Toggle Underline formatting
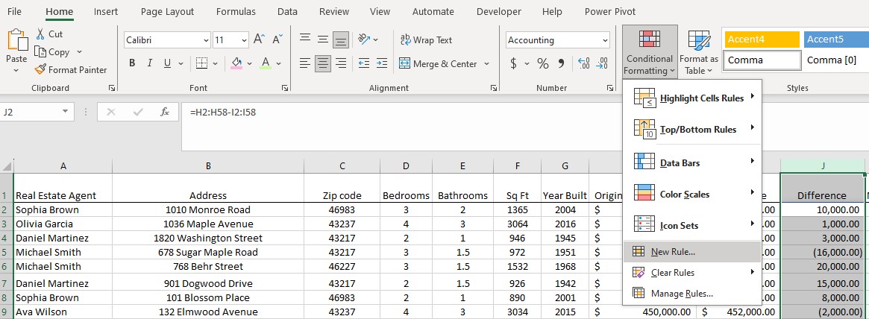Viewport: 869px width, 319px height. pyautogui.click(x=168, y=63)
